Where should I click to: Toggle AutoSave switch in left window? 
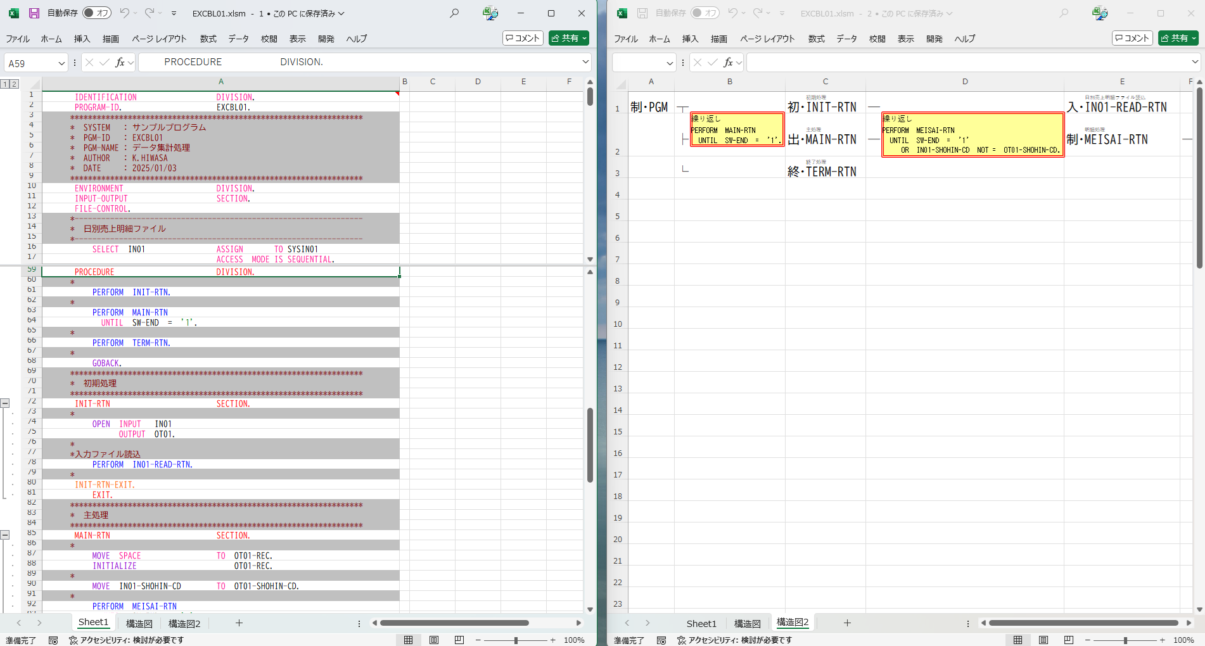tap(97, 13)
